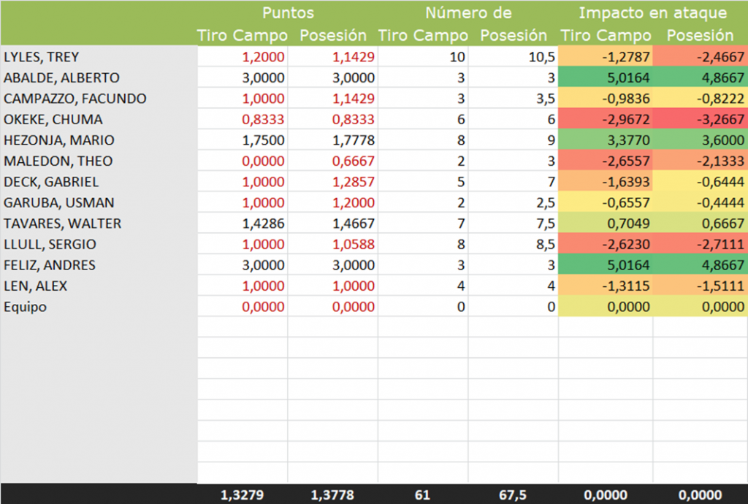The width and height of the screenshot is (748, 504).
Task: Select MALEDON, THEO impact cell -2,6557
Action: [606, 161]
